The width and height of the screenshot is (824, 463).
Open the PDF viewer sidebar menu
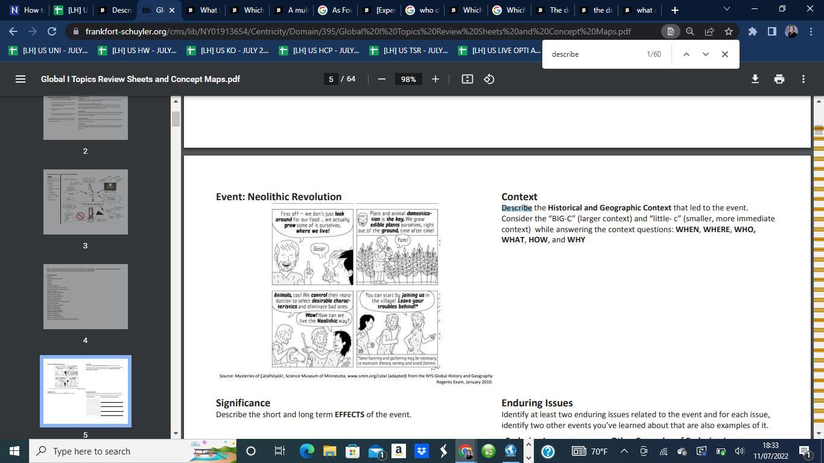click(x=21, y=79)
